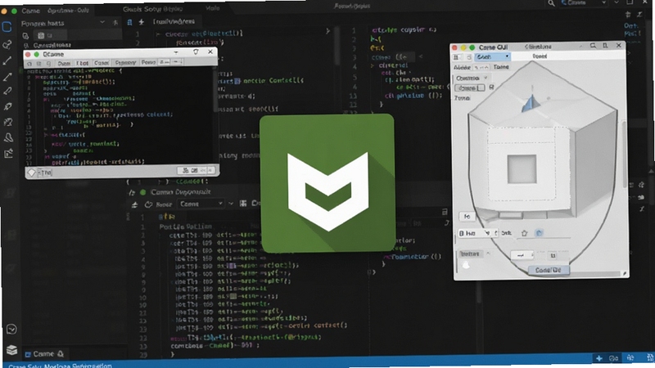Click the export box-with-arrow sidebar icon

(8, 153)
